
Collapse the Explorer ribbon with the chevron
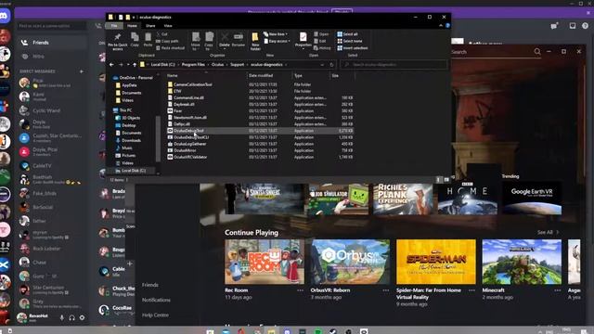[x=441, y=26]
